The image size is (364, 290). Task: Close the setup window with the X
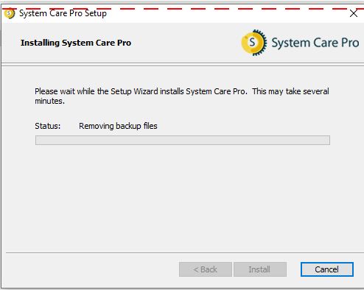(x=354, y=13)
